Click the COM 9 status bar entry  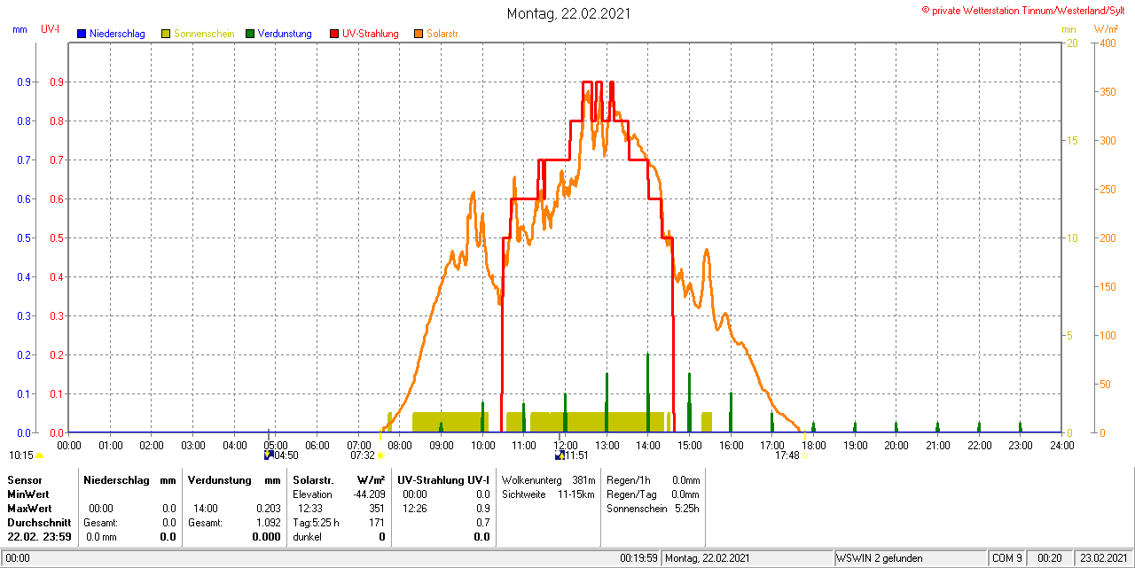[x=1008, y=558]
